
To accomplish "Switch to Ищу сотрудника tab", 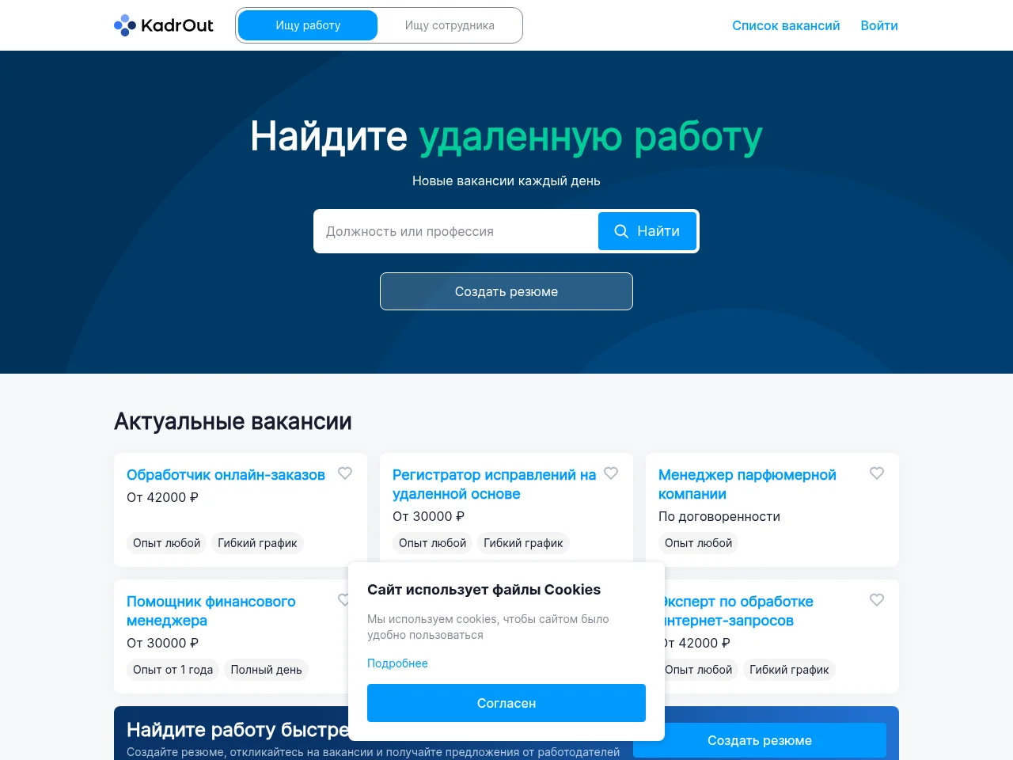I will 450,25.
